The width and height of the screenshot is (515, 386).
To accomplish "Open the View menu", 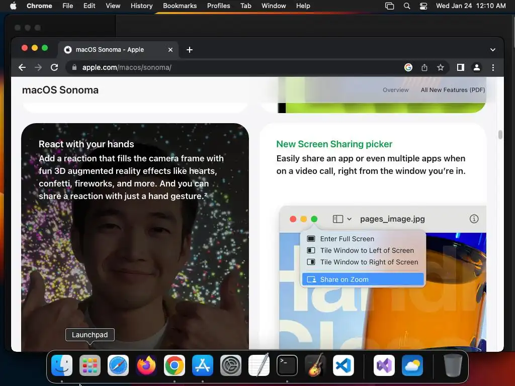I will tap(113, 6).
